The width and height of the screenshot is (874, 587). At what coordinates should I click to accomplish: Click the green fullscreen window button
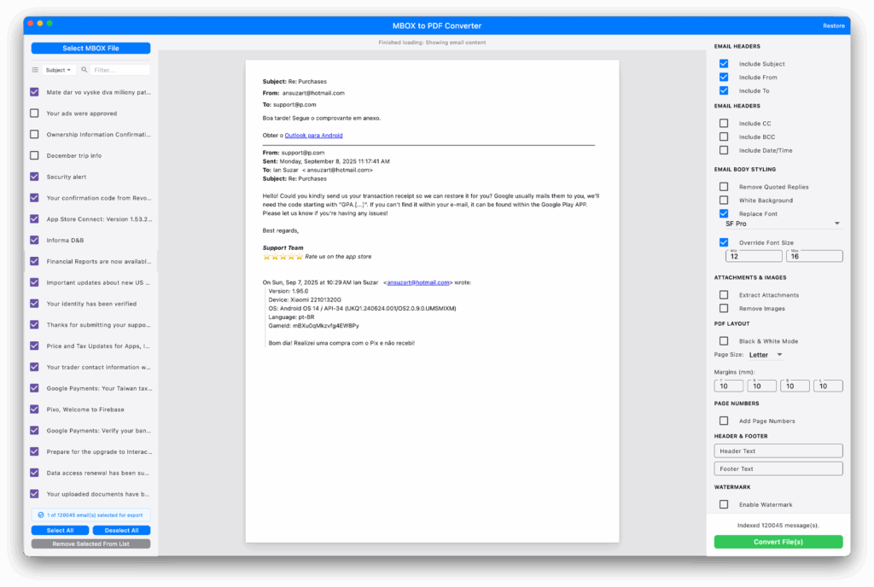[50, 23]
